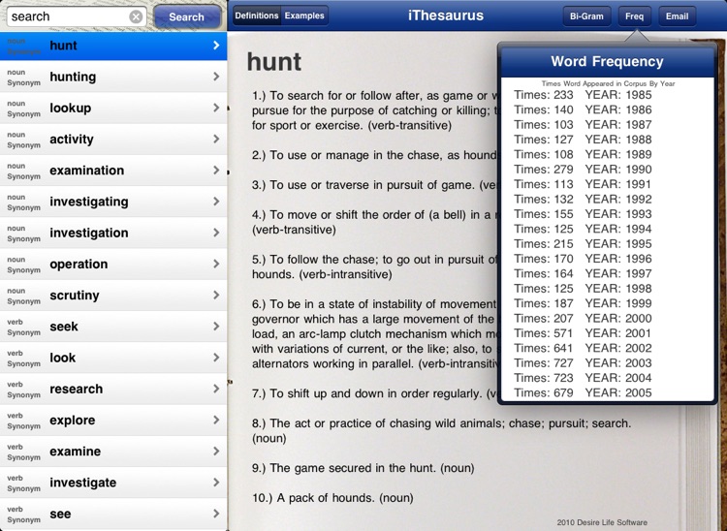Image resolution: width=727 pixels, height=531 pixels.
Task: Click the '2010 Desire Life Software' footer
Action: 602,522
